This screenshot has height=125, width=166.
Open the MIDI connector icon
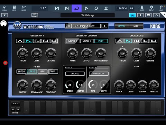pyautogui.click(x=3, y=23)
